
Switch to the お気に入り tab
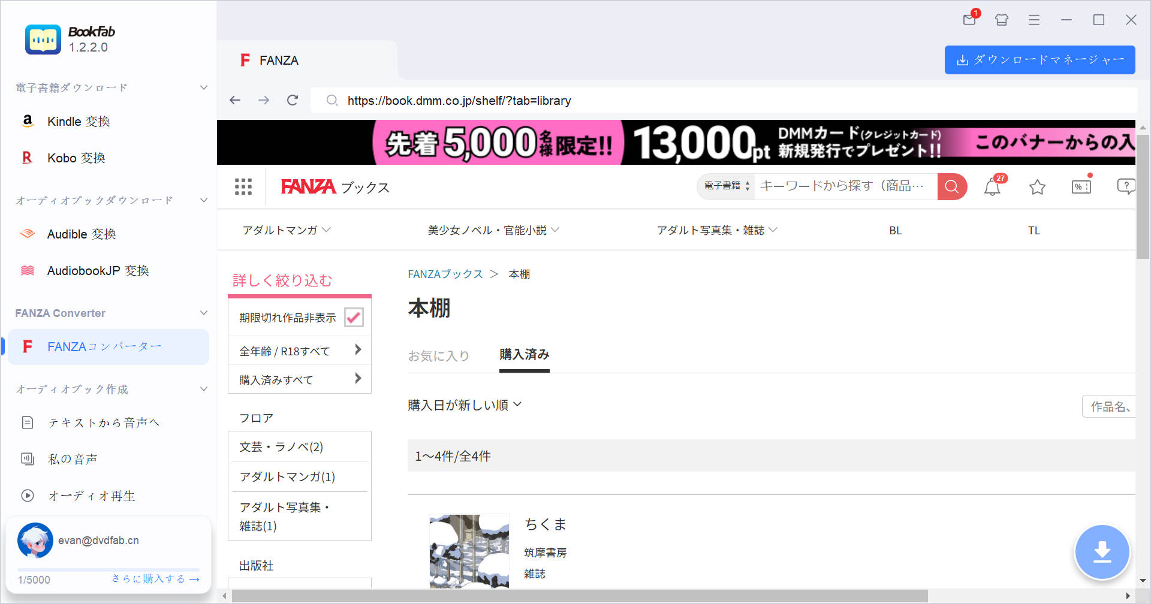pos(438,355)
